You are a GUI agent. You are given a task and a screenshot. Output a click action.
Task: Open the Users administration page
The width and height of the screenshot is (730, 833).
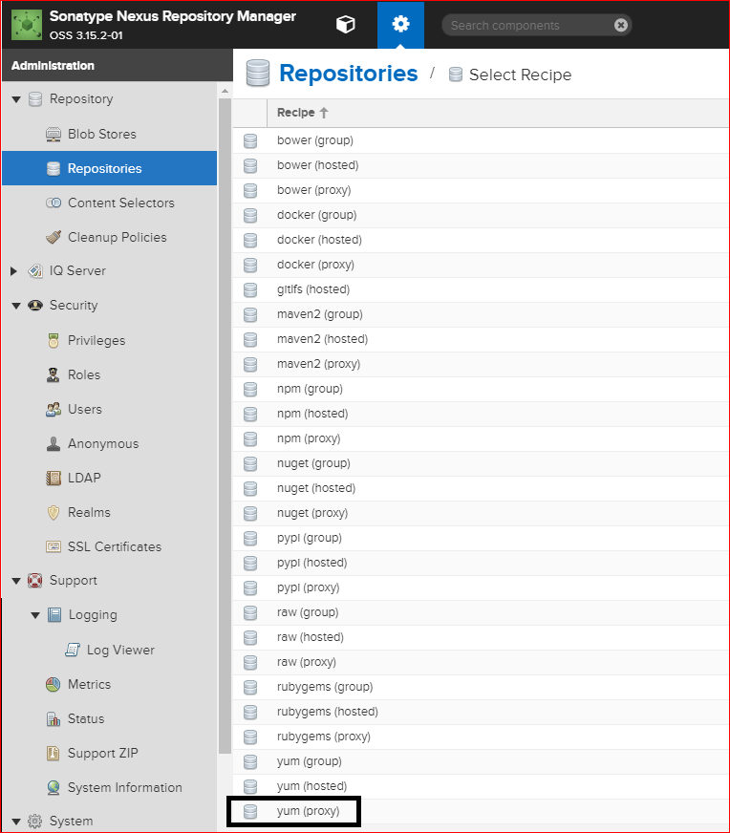tap(84, 409)
